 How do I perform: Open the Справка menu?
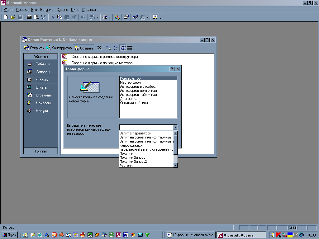(x=89, y=10)
